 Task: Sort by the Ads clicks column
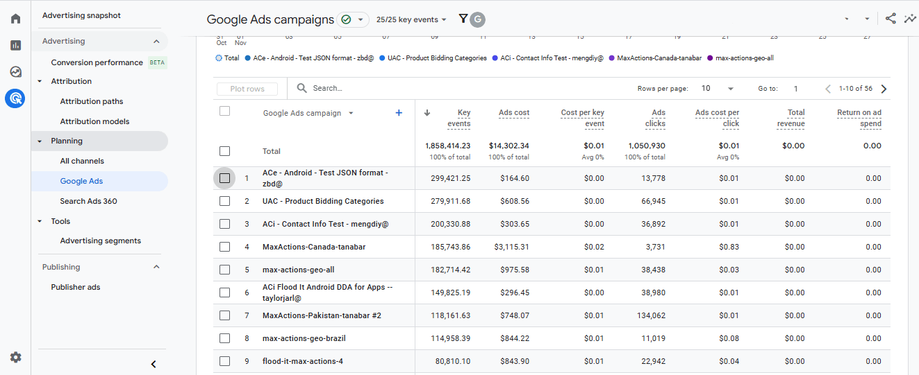(655, 118)
